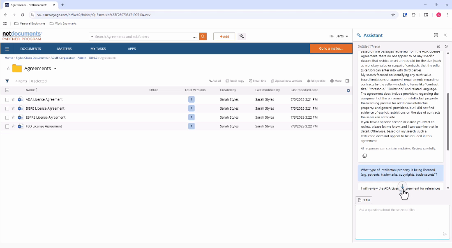Open the MATTERS menu
Screen dimensions: 452x248
tap(64, 49)
